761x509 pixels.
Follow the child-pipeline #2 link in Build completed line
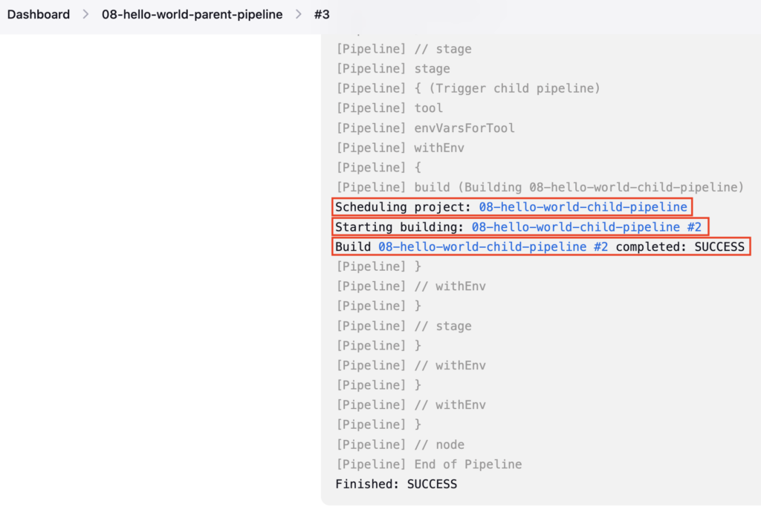tap(493, 247)
